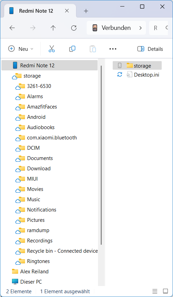
Task: Select the storage folder in file list
Action: [x=137, y=66]
